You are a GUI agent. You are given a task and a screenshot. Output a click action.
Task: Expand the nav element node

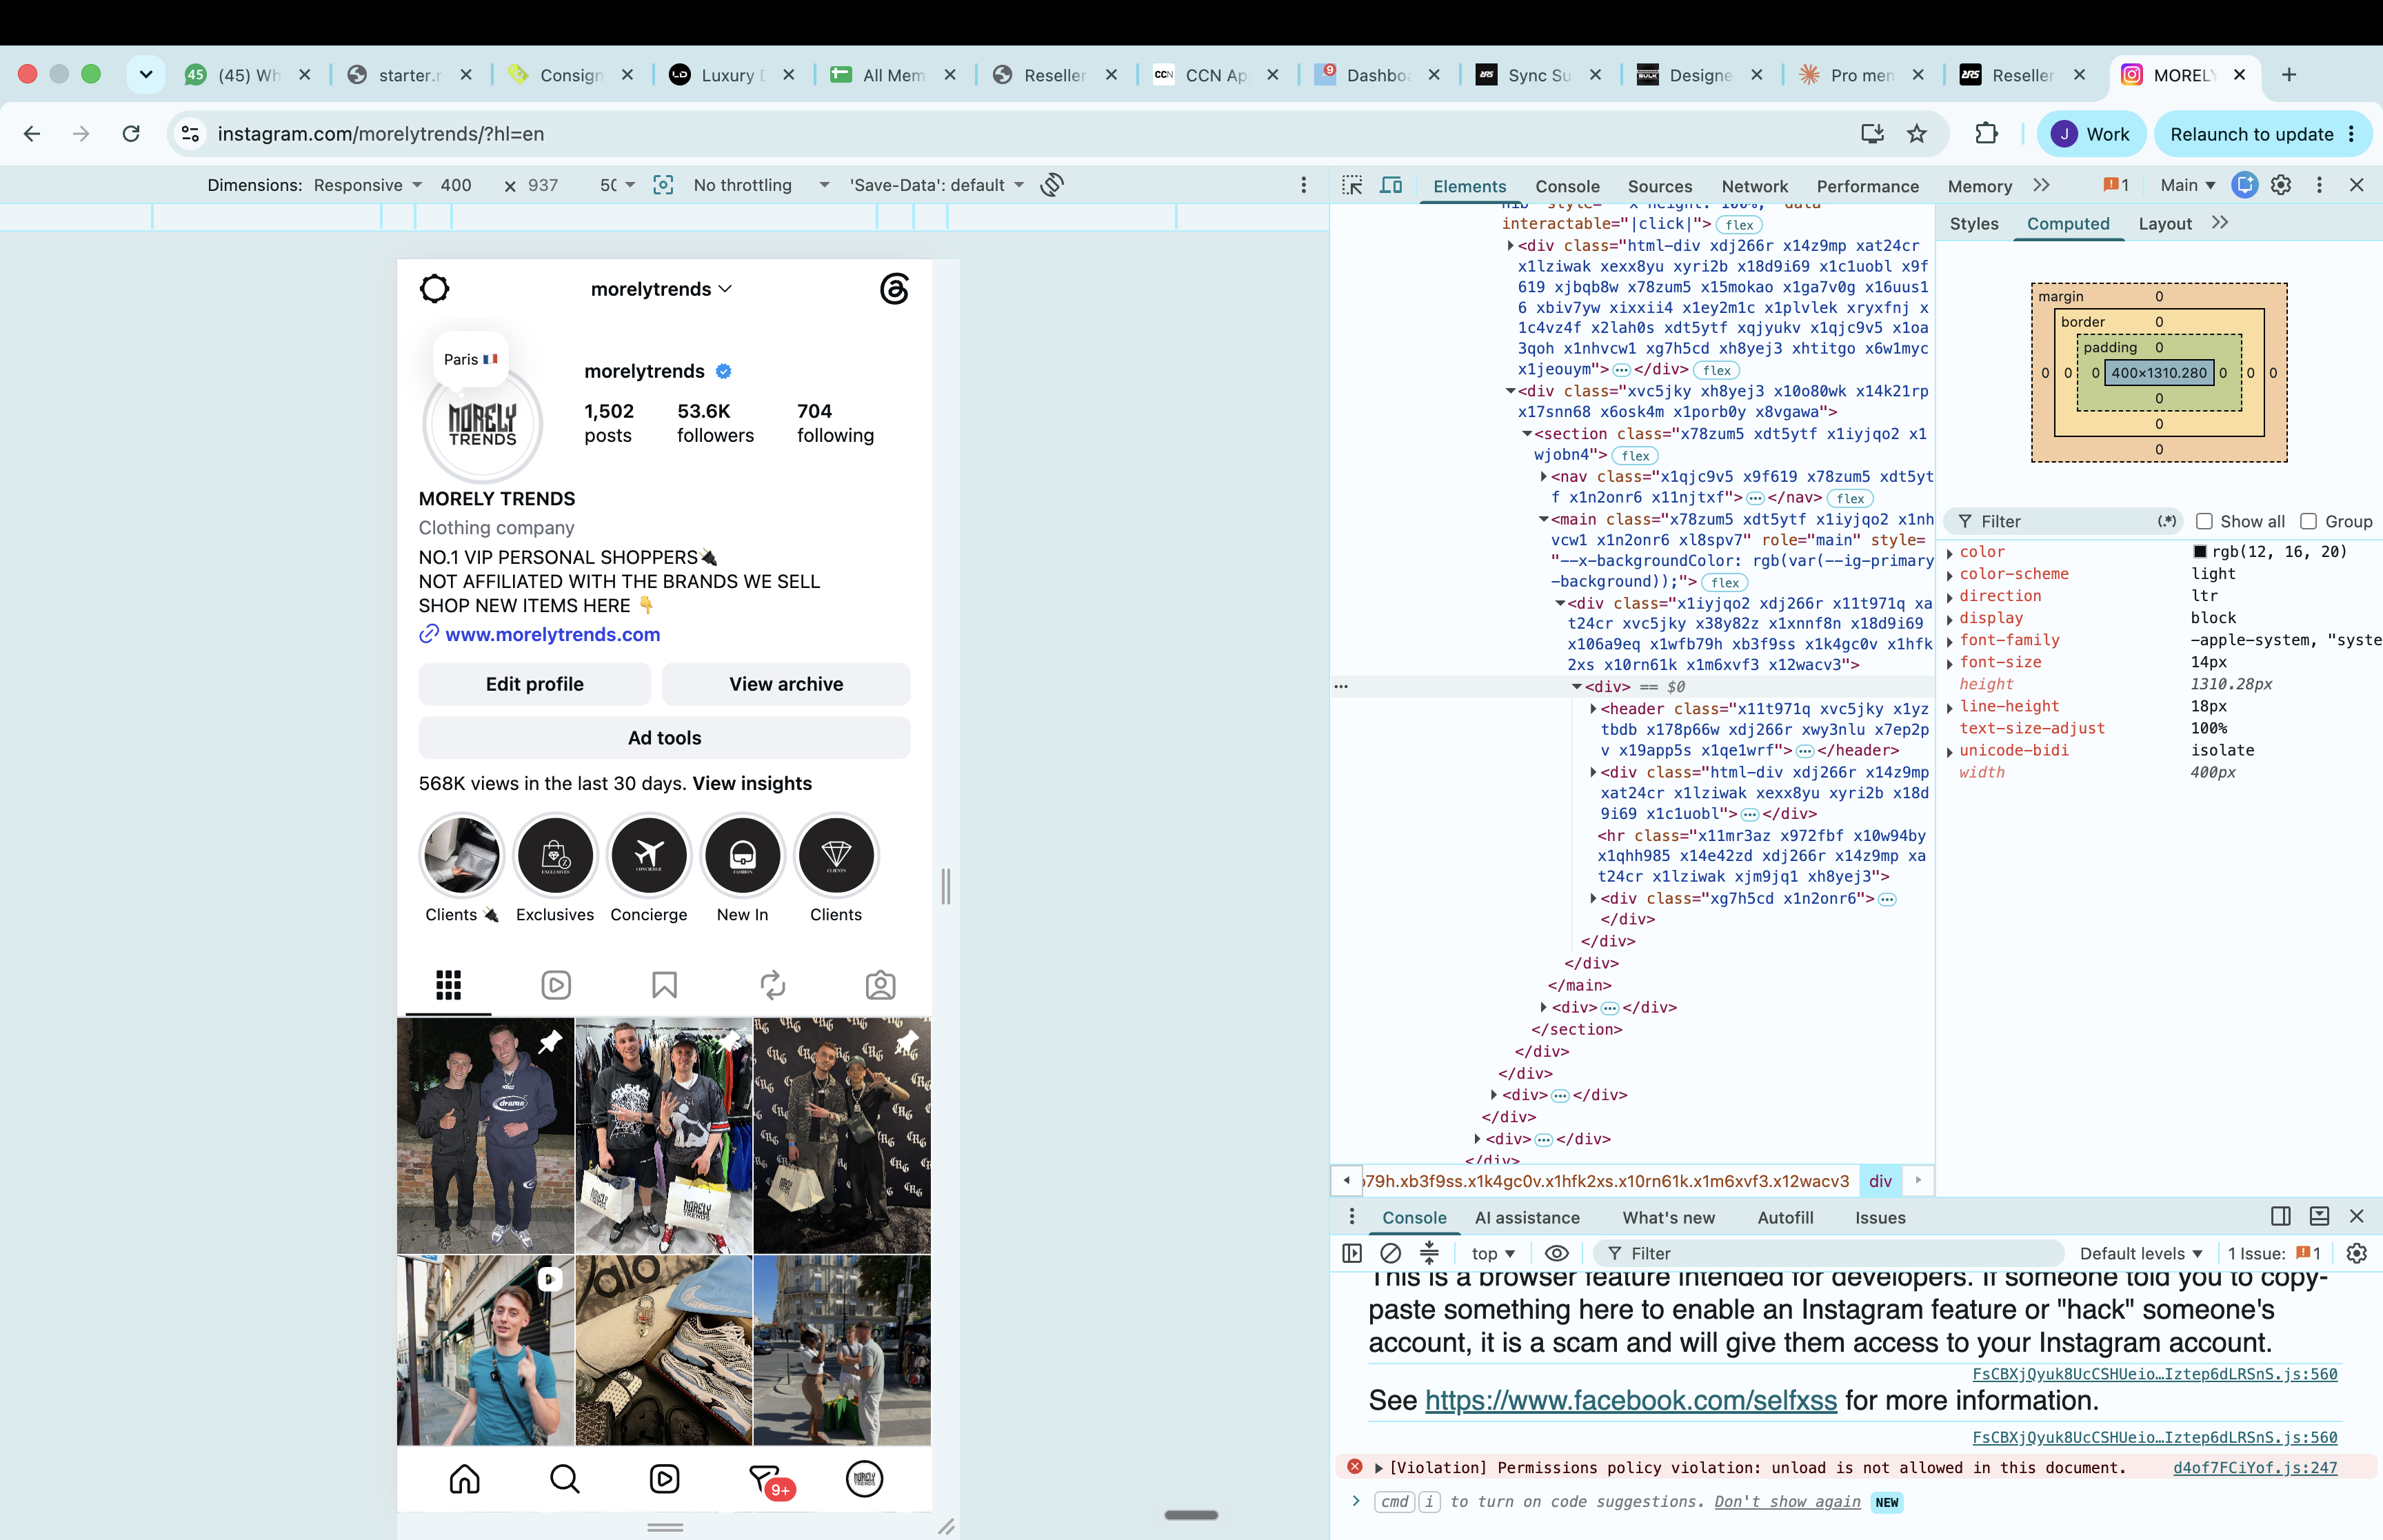(x=1544, y=476)
